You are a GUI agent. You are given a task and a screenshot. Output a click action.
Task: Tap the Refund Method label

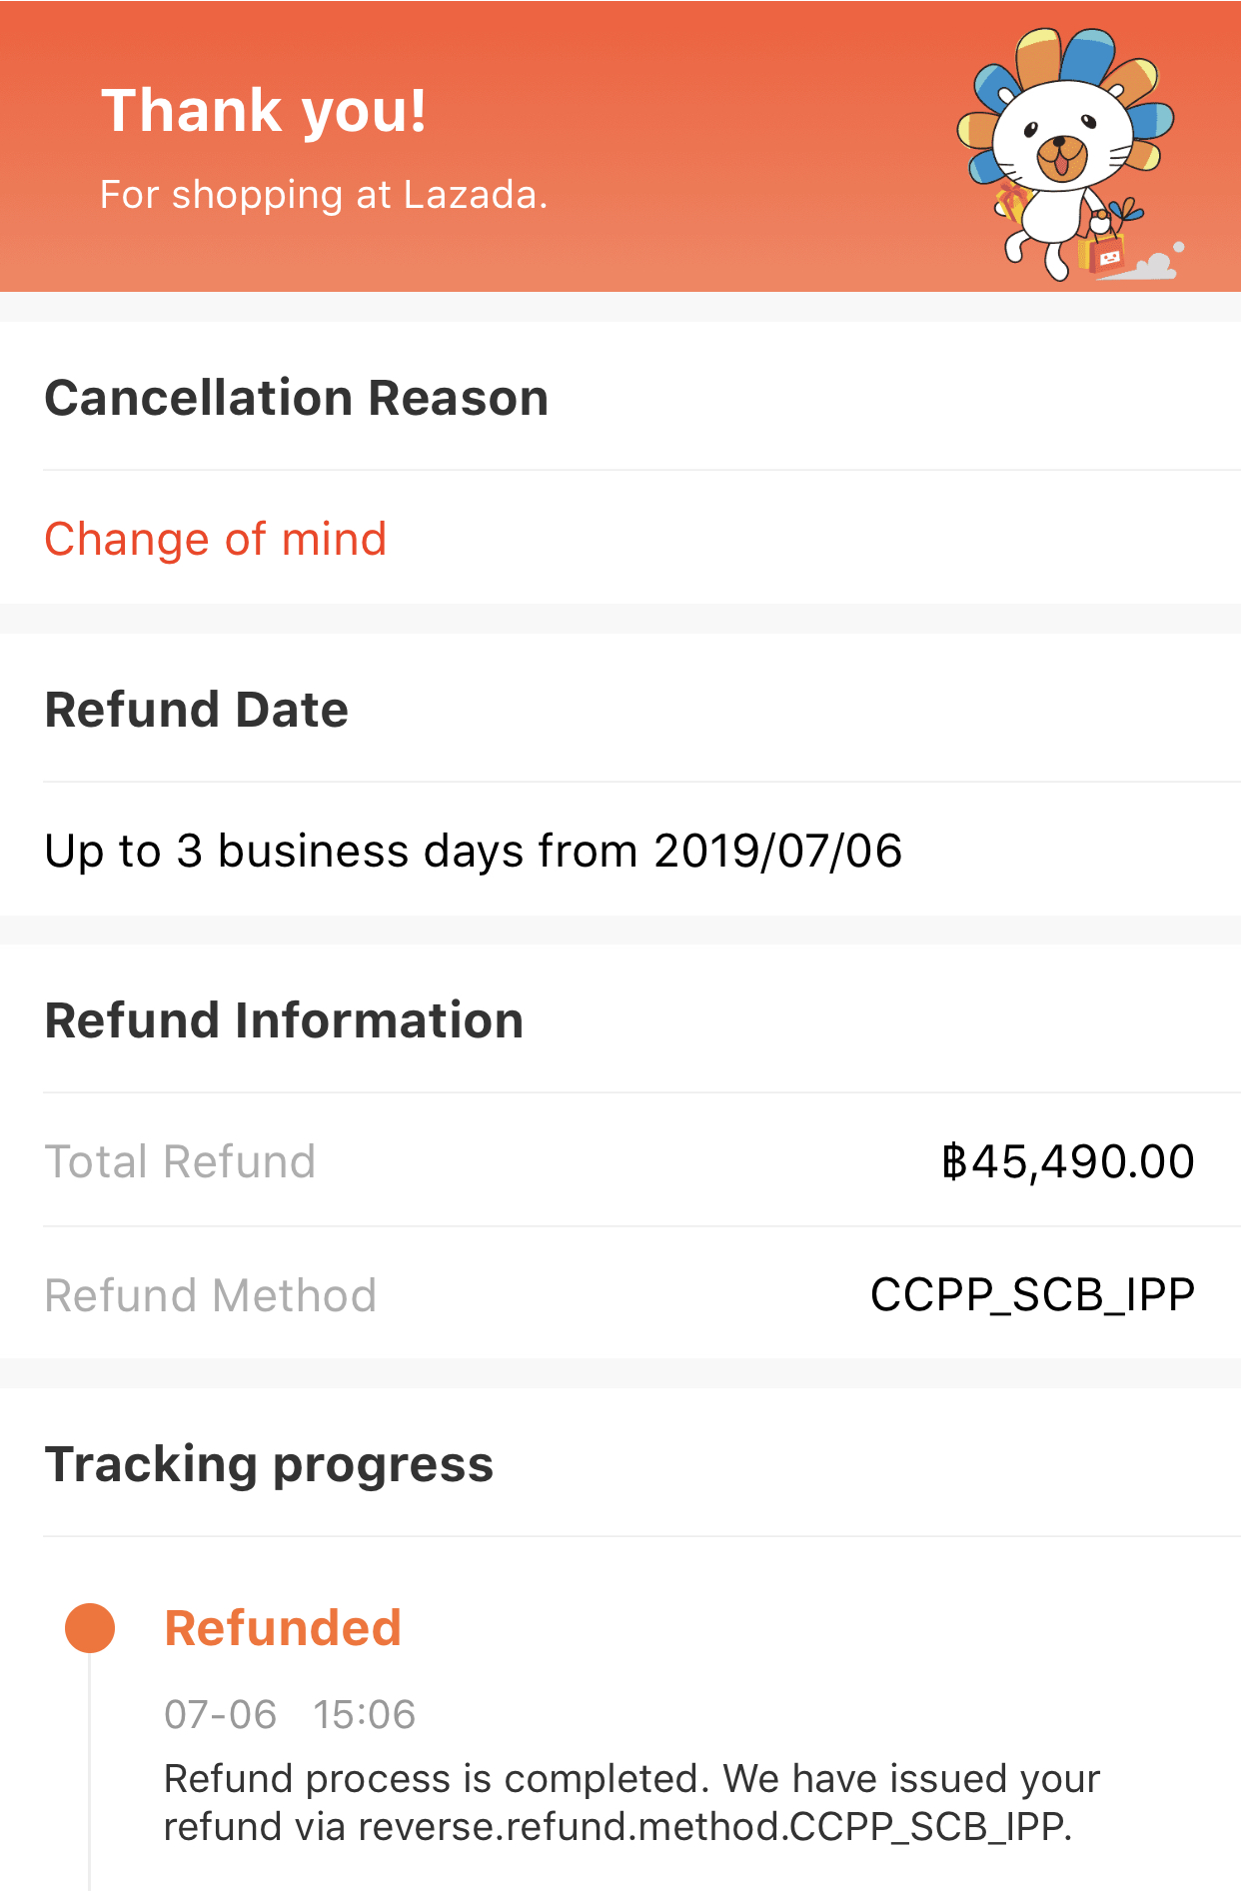click(211, 1295)
